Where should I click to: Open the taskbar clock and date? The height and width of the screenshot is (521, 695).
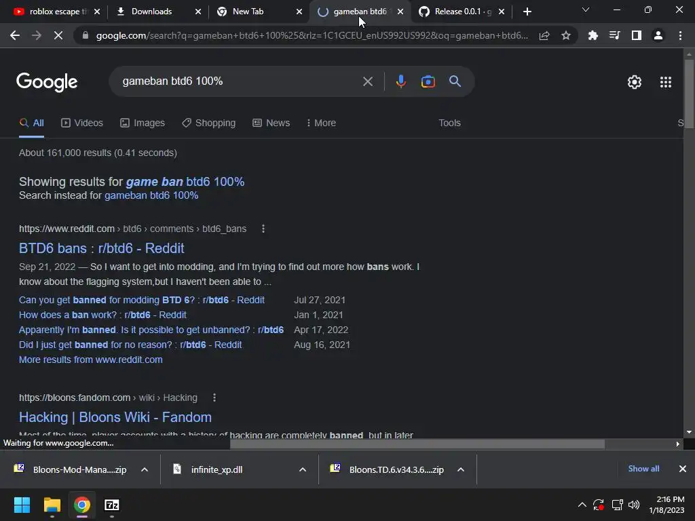point(666,505)
